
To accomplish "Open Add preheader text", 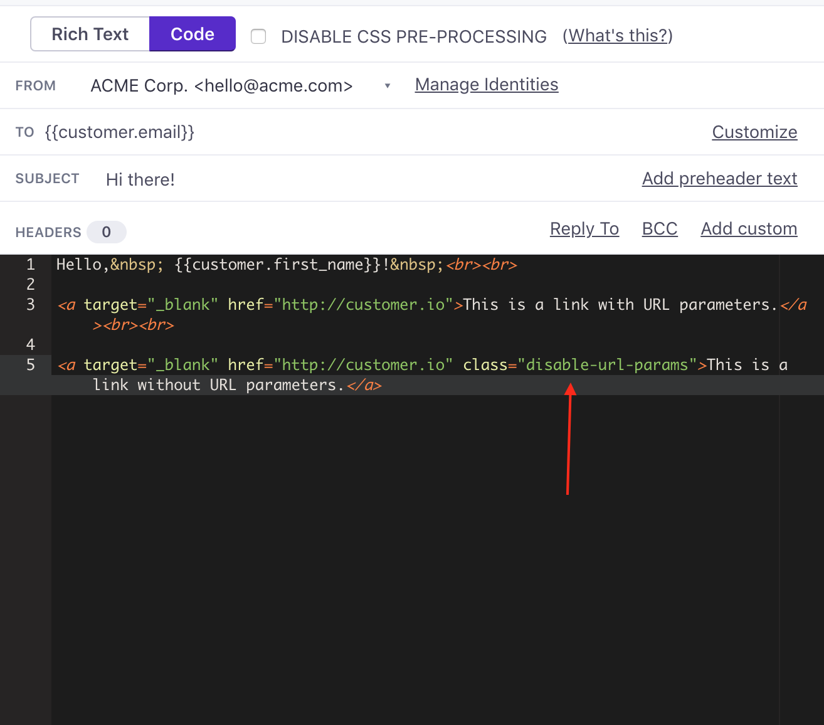I will click(719, 179).
